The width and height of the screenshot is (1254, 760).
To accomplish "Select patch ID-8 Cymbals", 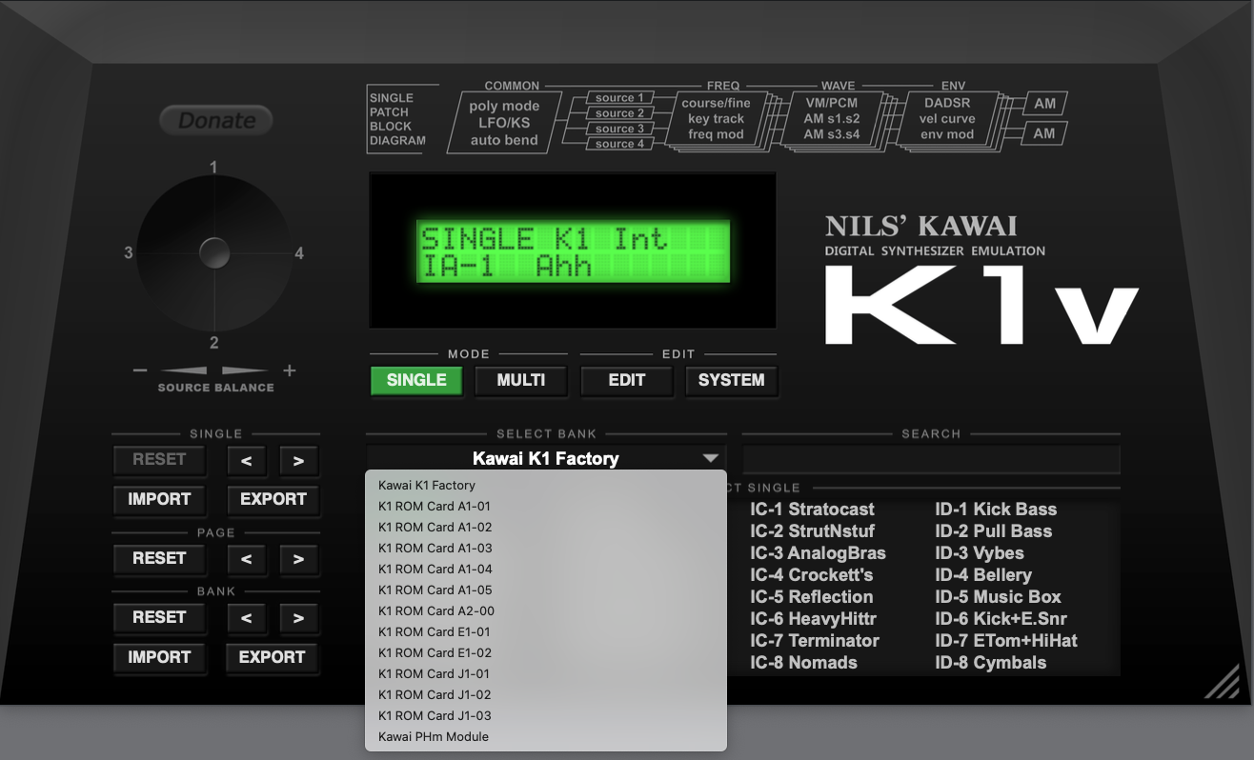I will (991, 663).
